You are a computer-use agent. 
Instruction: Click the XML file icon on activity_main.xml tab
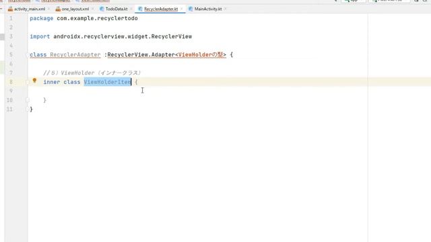click(x=11, y=9)
